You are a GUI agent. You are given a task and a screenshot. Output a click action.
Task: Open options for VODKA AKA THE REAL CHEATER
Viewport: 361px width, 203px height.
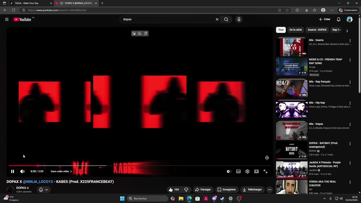350,182
